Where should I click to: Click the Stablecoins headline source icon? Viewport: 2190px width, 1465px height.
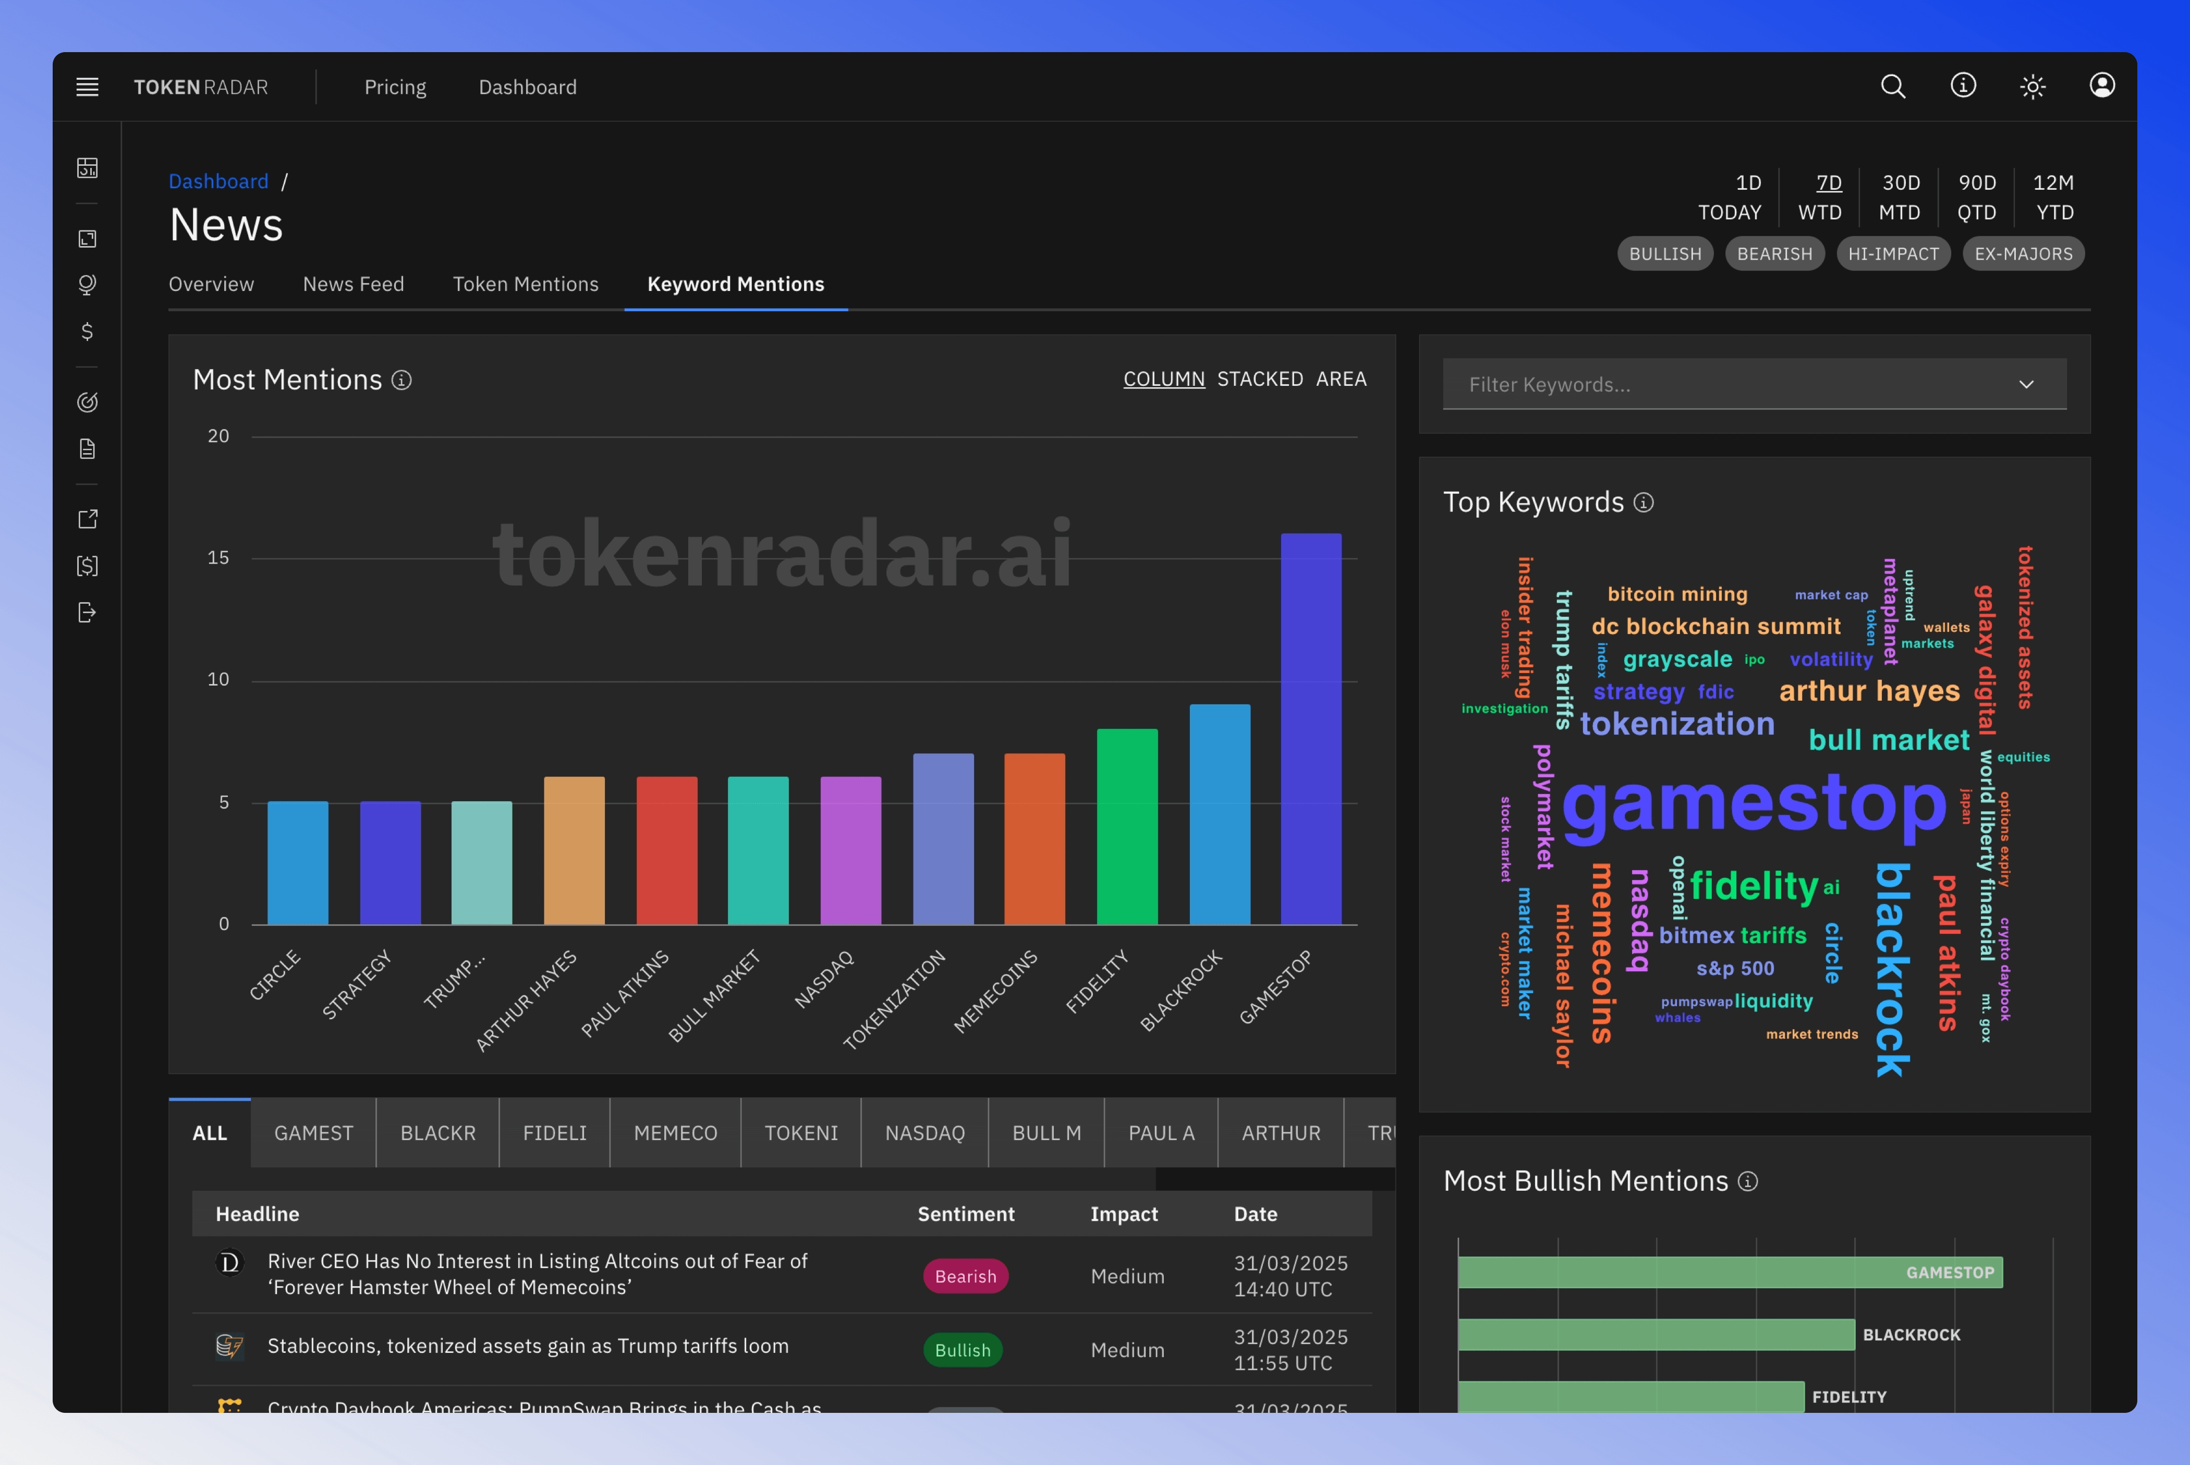click(229, 1346)
